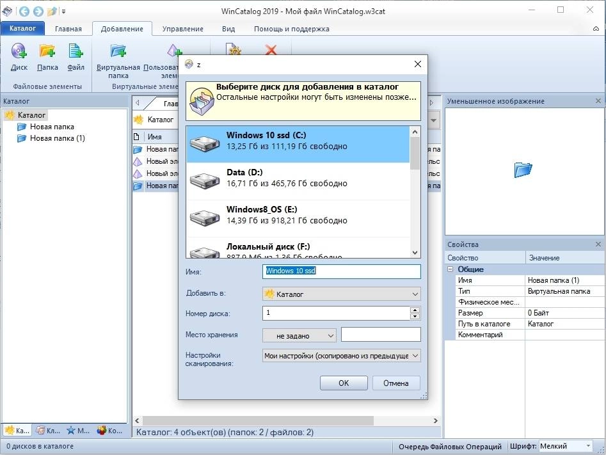
Task: Click the Виртуальная папка ribbon icon
Action: [x=118, y=51]
